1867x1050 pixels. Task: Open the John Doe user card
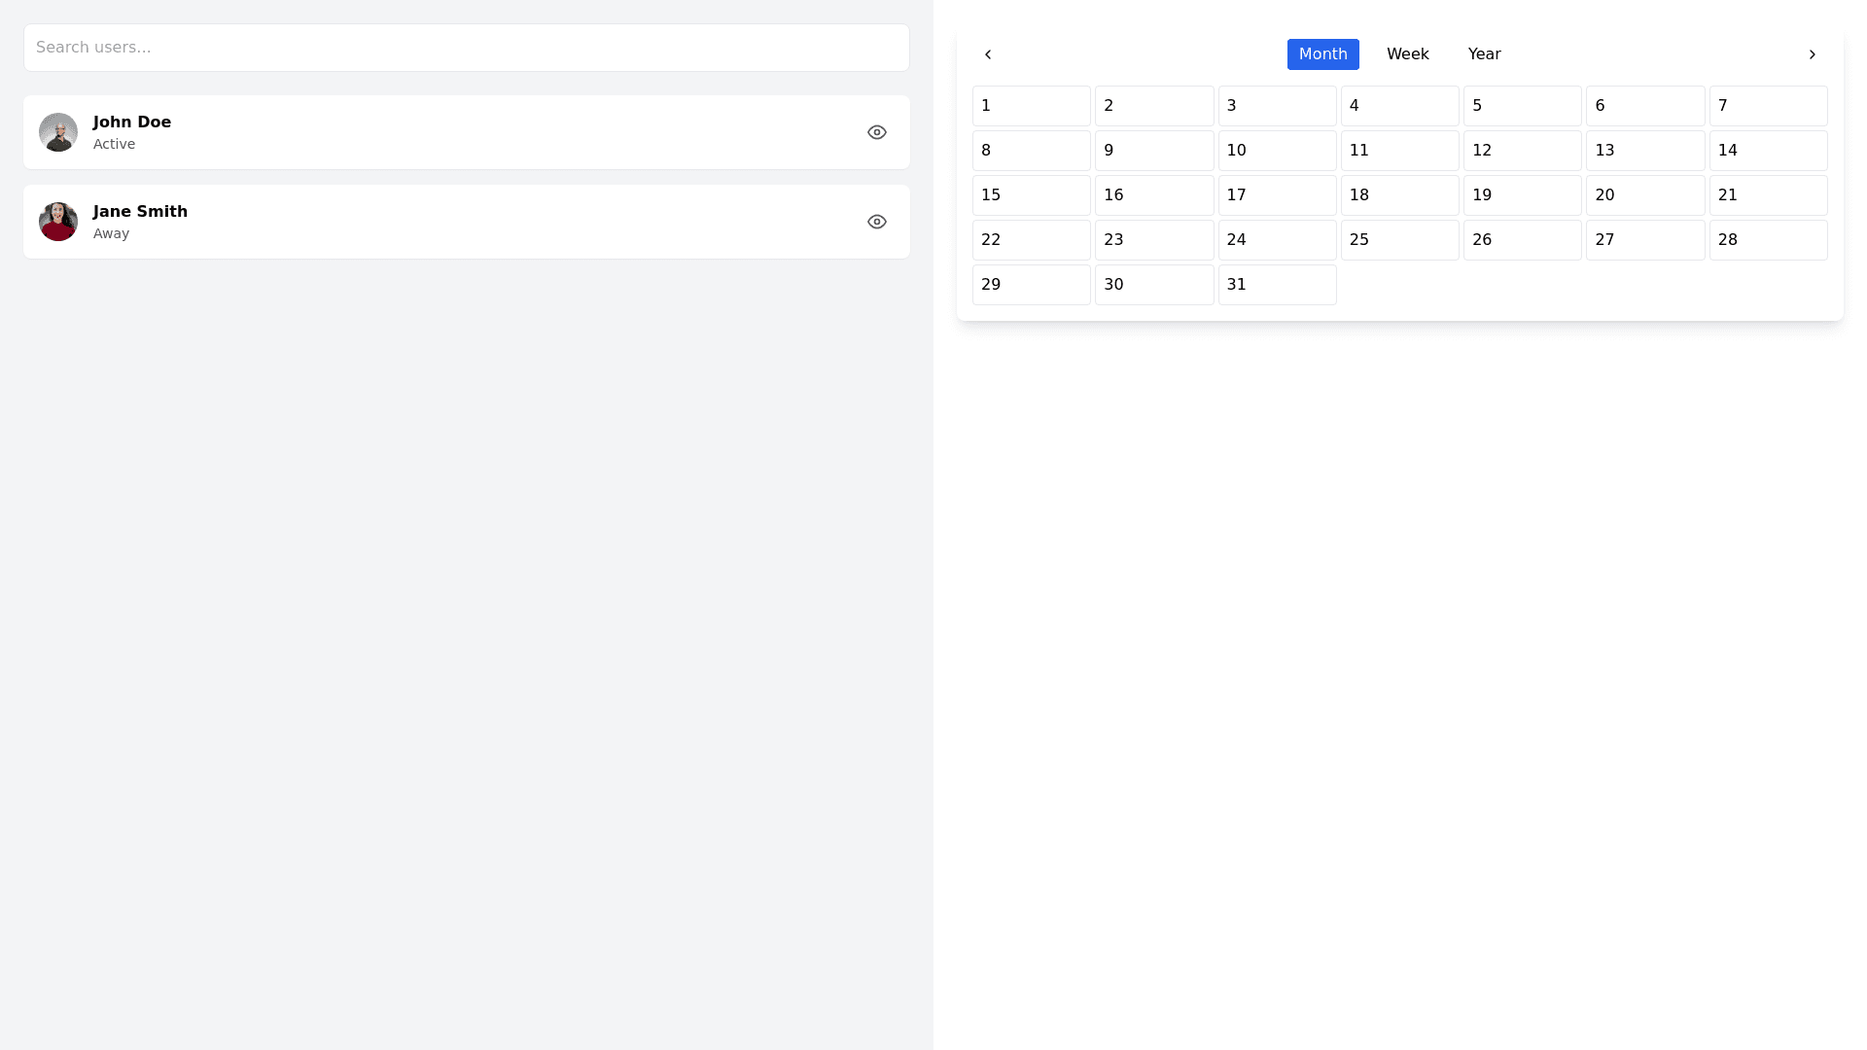tap(467, 132)
